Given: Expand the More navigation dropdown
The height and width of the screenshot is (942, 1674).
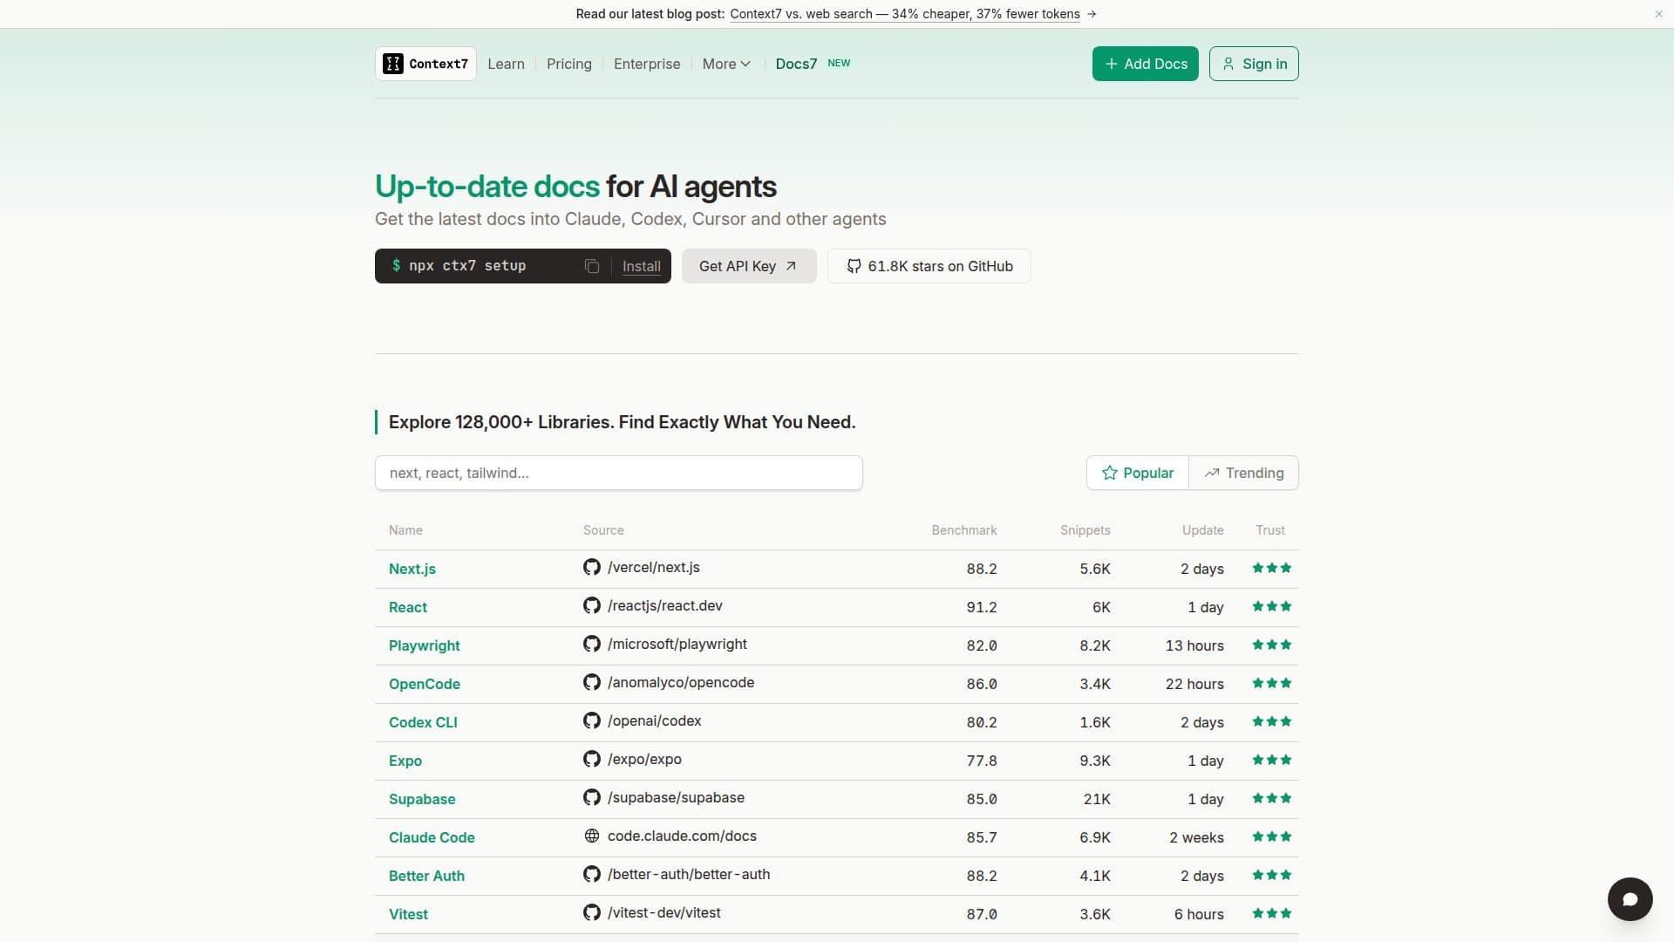Looking at the screenshot, I should pyautogui.click(x=726, y=64).
